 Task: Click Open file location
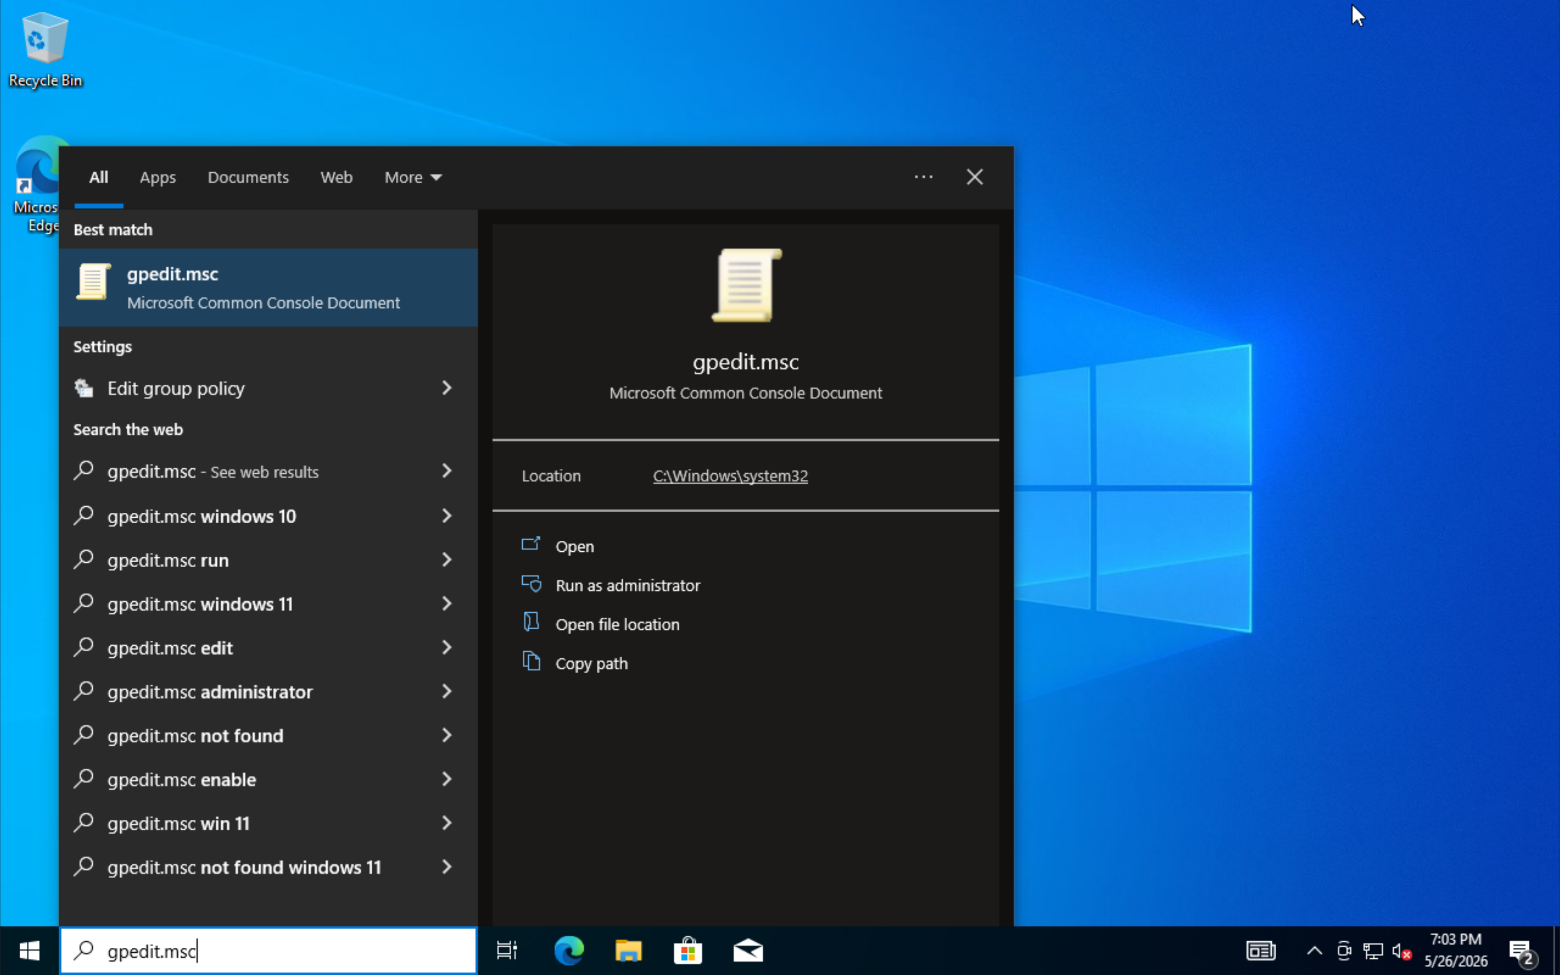coord(617,625)
